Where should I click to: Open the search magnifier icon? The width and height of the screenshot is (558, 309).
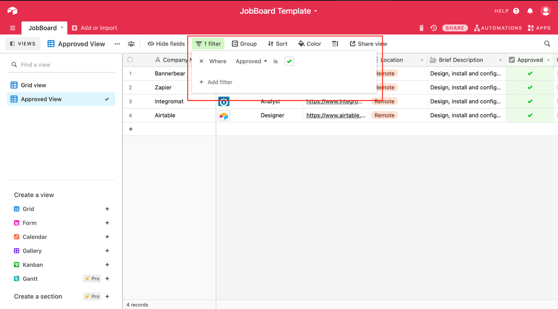547,44
